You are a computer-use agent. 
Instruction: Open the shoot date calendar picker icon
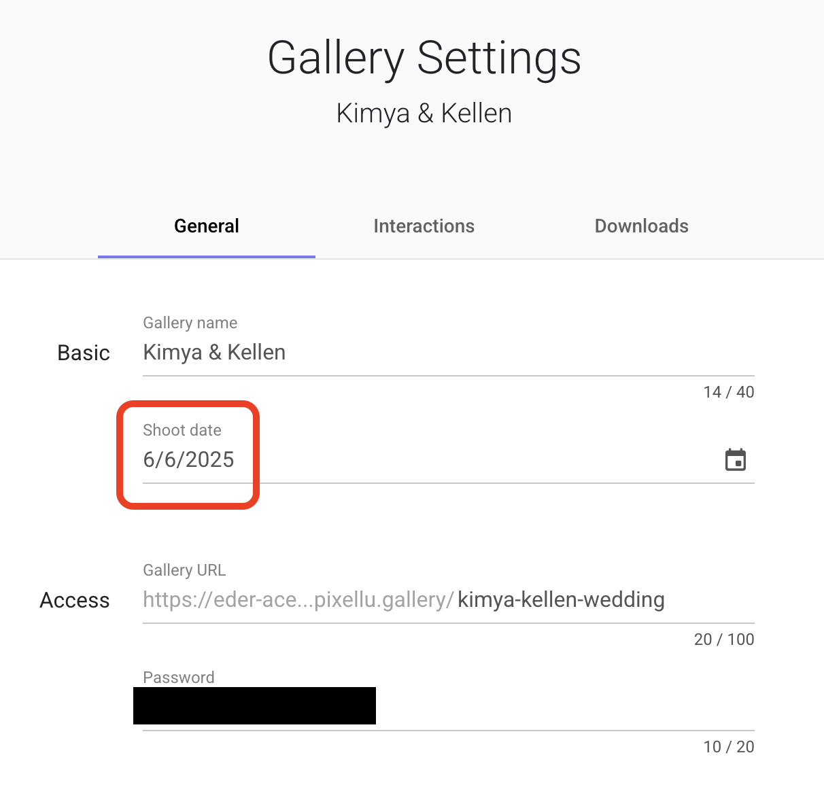[736, 460]
